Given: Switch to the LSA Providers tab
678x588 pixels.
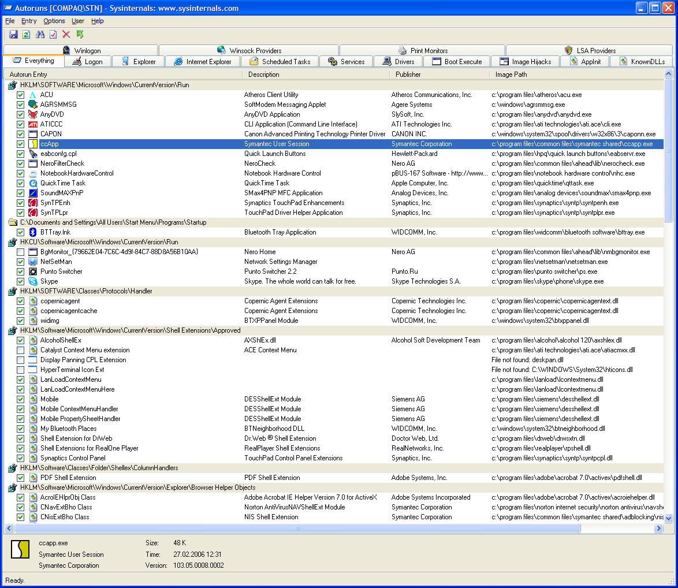Looking at the screenshot, I should pyautogui.click(x=590, y=50).
